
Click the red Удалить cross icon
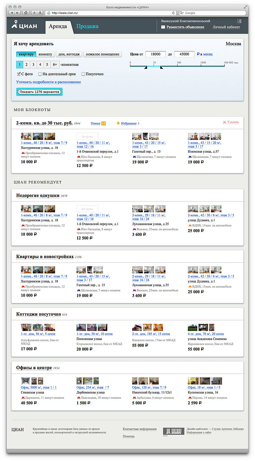(x=225, y=122)
